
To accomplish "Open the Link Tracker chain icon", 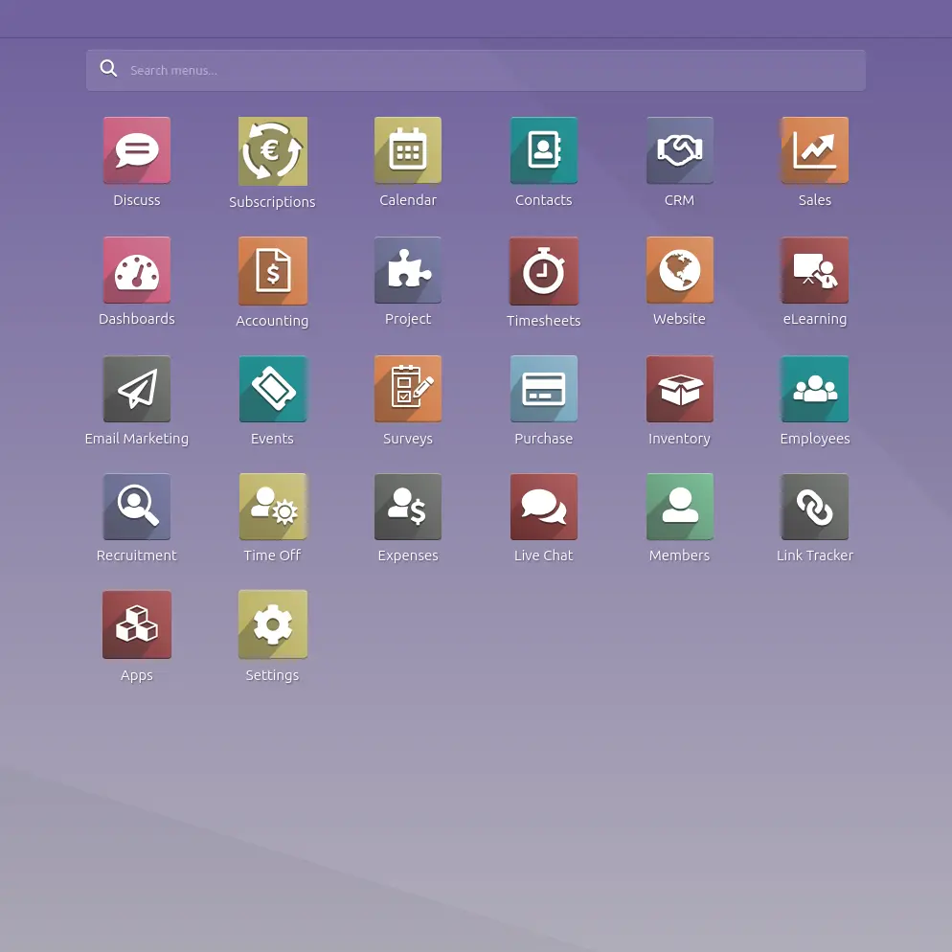I will click(x=815, y=507).
